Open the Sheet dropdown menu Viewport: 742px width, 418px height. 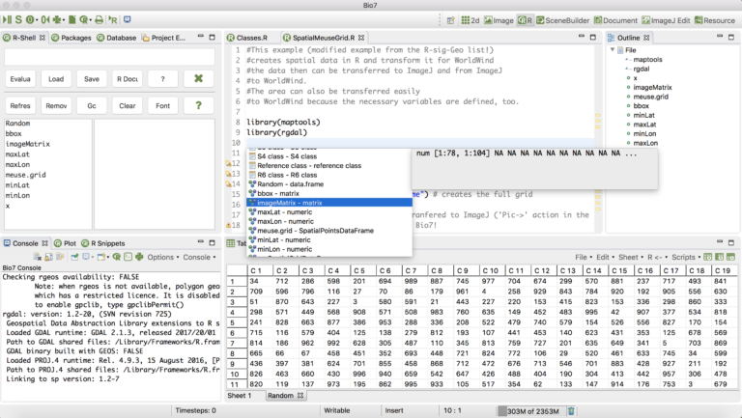point(629,257)
